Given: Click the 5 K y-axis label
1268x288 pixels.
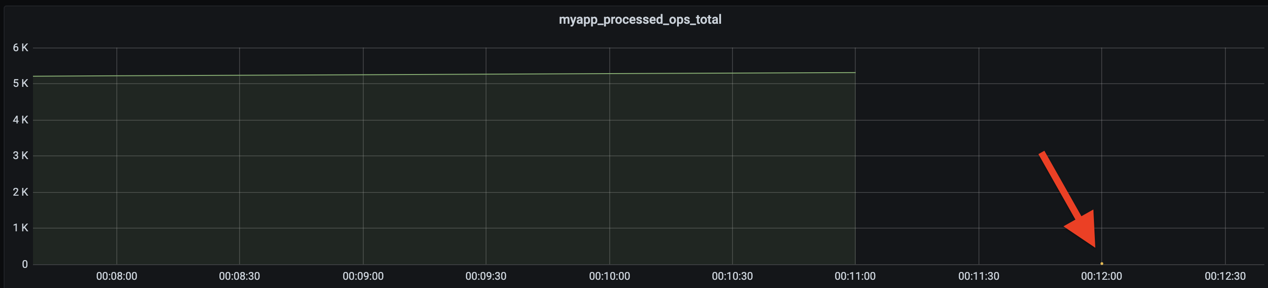Looking at the screenshot, I should coord(21,84).
